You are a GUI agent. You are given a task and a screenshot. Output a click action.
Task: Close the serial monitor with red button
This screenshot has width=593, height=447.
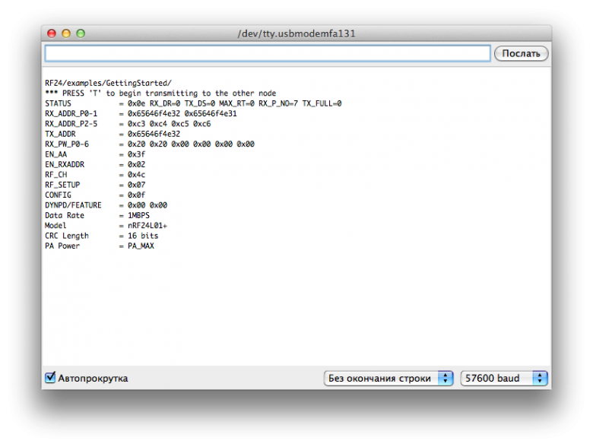[x=52, y=33]
